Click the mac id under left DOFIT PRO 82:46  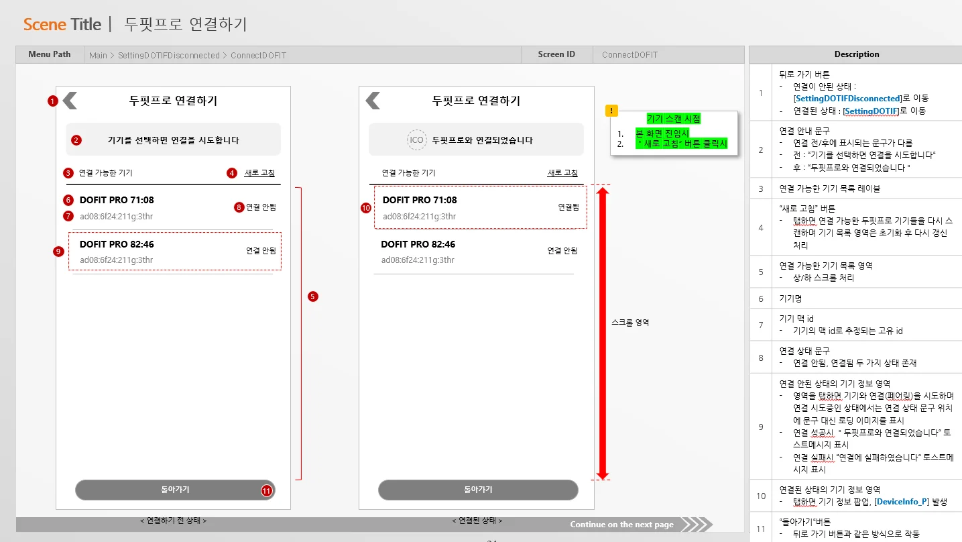[116, 260]
